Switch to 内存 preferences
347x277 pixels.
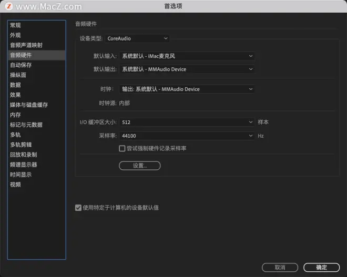(36, 115)
